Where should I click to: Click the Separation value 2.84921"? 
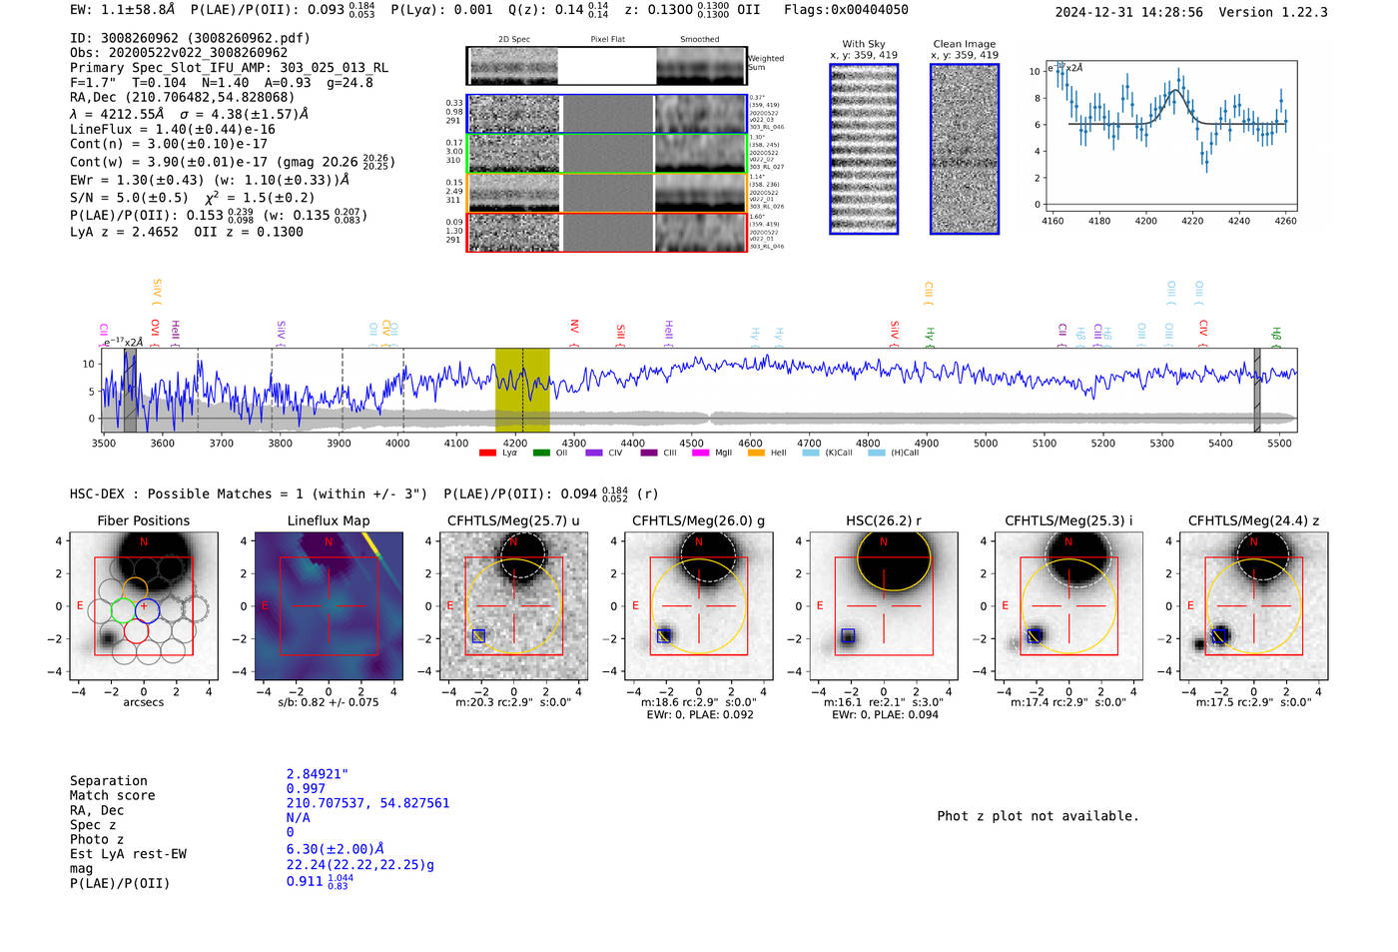coord(318,774)
